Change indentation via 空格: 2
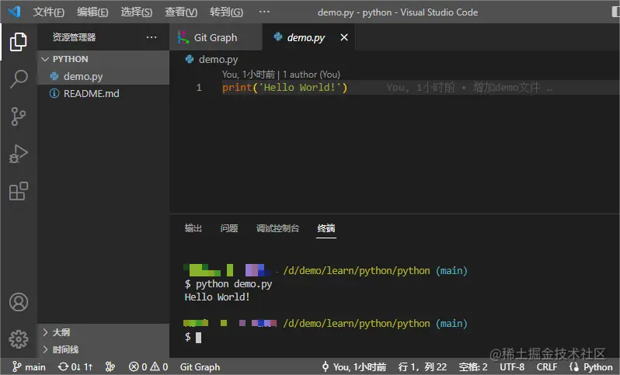This screenshot has height=375, width=620. point(473,367)
